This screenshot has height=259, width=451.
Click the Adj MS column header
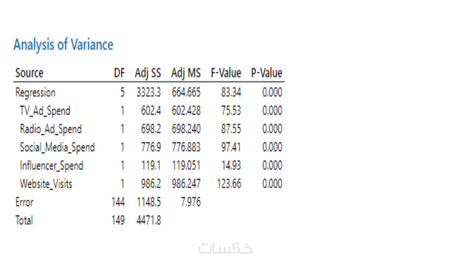(x=186, y=73)
